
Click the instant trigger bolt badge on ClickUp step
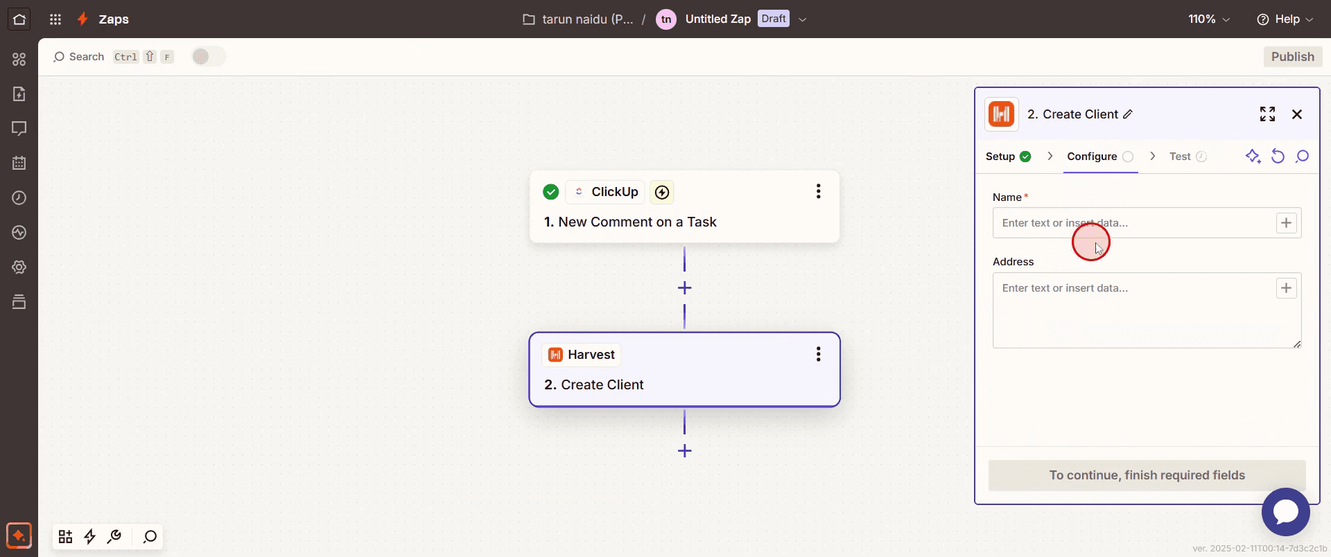662,192
